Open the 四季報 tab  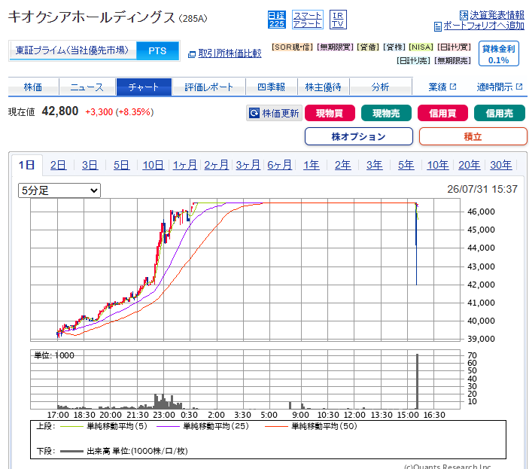(272, 87)
